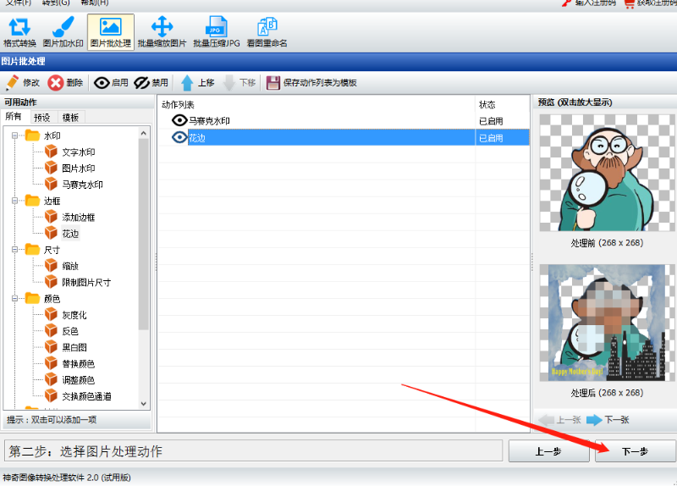Click 已启用 status of 马赛克水印

click(491, 121)
